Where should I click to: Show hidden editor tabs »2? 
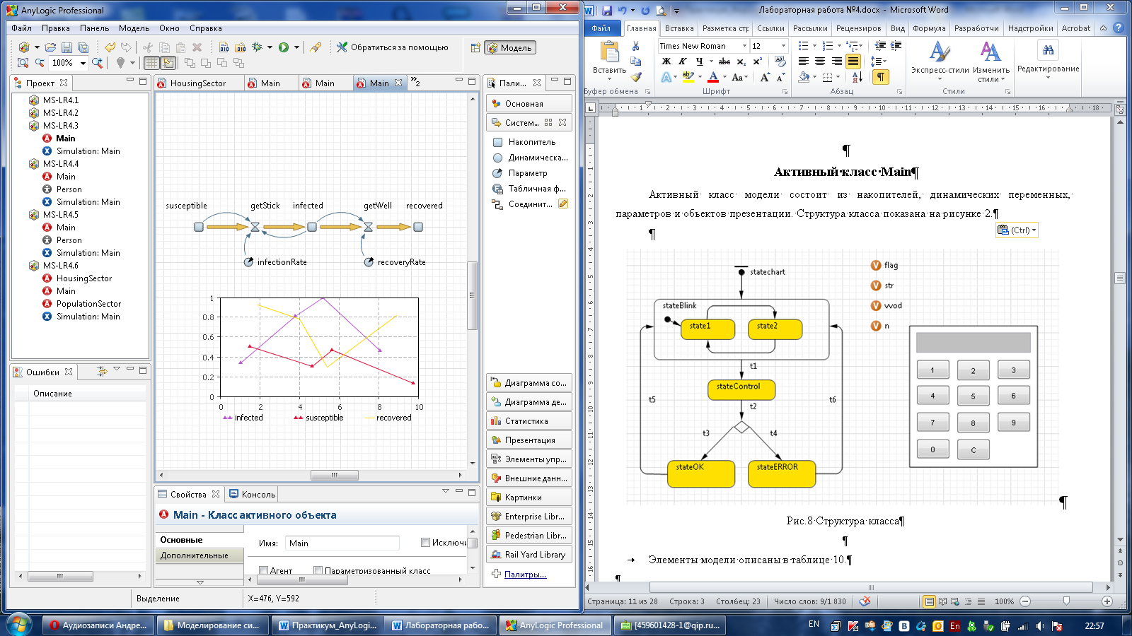(415, 83)
